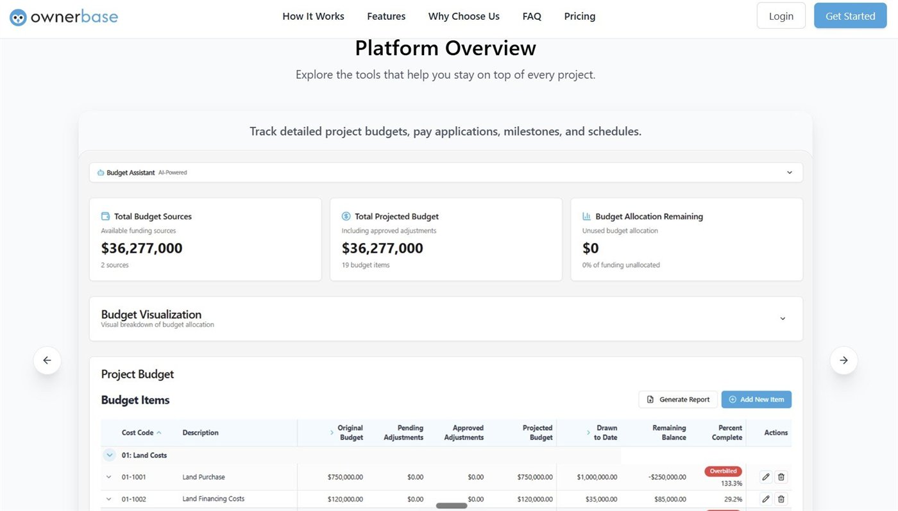Expand the Budget Assistant panel chevron
The image size is (898, 511).
click(790, 172)
